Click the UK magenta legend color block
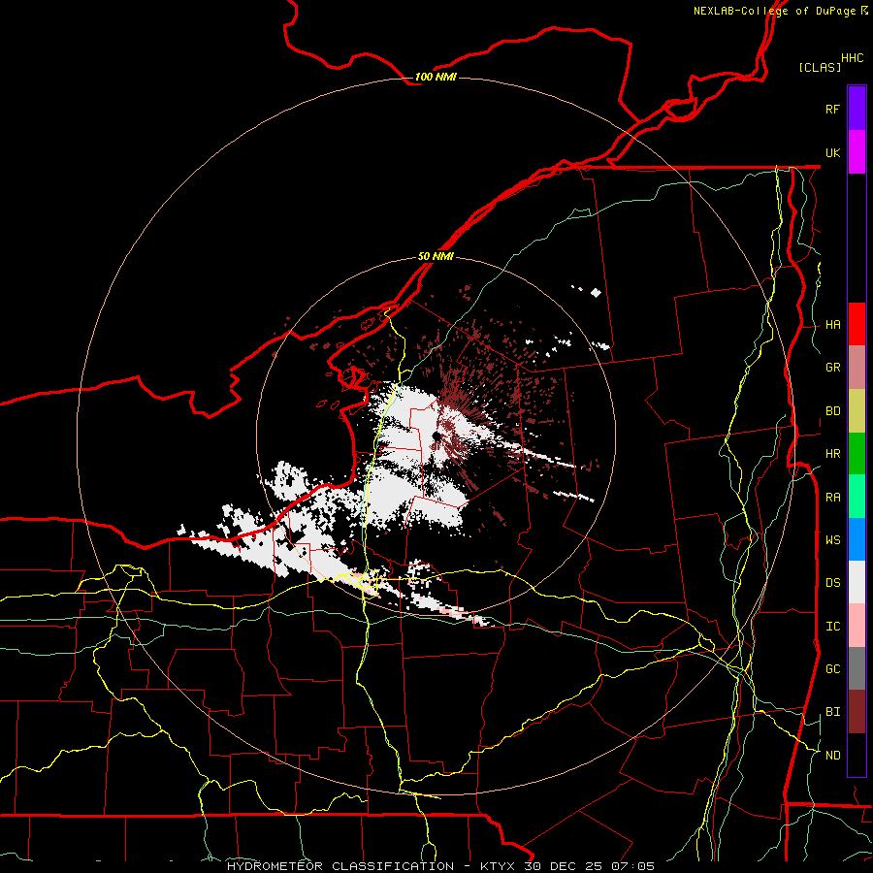873x873 pixels. (x=857, y=152)
